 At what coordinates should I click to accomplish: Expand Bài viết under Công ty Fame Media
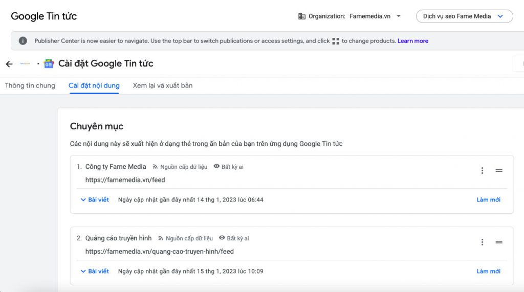tap(95, 200)
